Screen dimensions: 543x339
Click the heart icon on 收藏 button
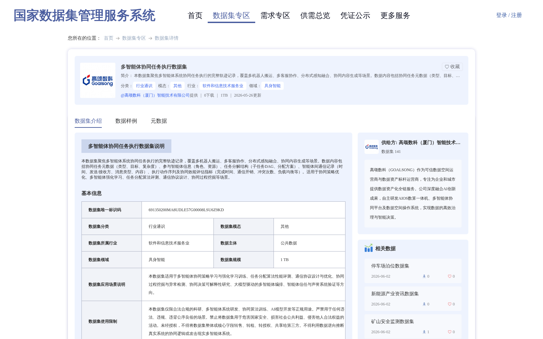pos(447,67)
